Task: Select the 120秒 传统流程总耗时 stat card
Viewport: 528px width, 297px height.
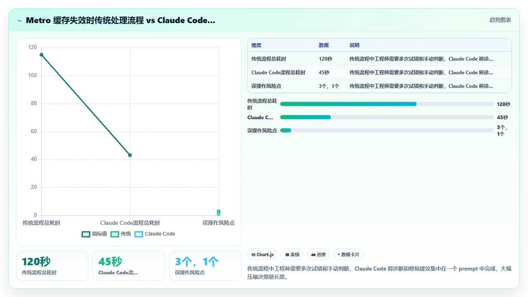Action: (x=52, y=266)
